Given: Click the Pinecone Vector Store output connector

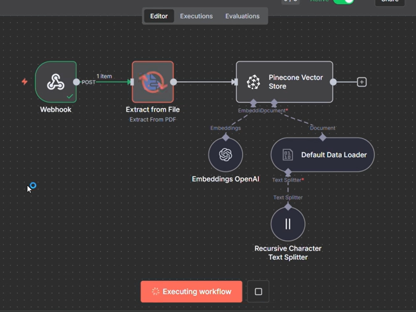Looking at the screenshot, I should 333,82.
